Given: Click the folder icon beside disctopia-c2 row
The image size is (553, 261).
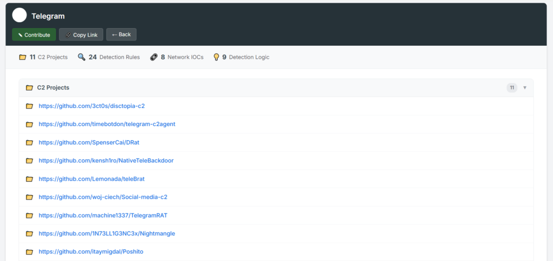Looking at the screenshot, I should (x=29, y=106).
